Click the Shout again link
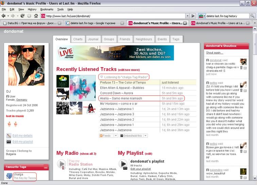Screen dimensions: 257x185 click(215, 52)
